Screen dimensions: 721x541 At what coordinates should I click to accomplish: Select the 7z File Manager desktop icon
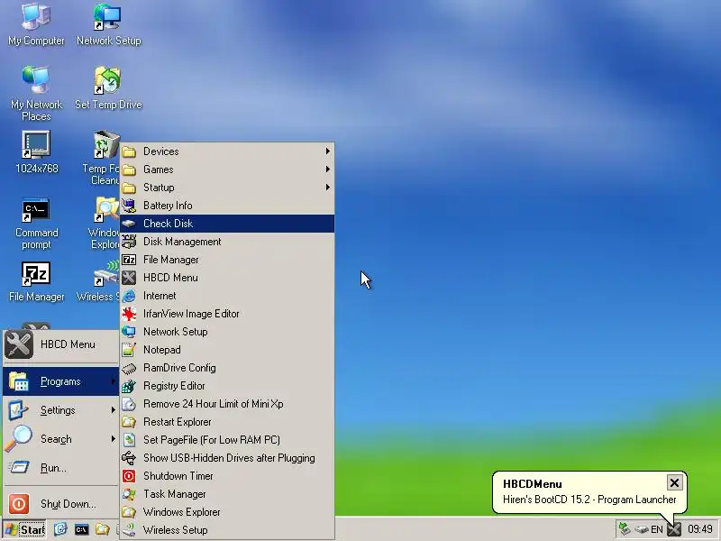tap(36, 281)
